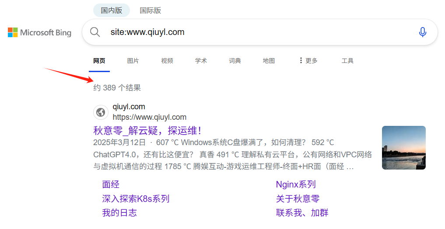This screenshot has height=229, width=445.
Task: Click the qiuyl.com site name
Action: click(129, 107)
